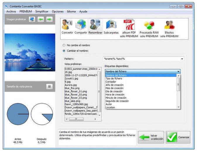Click 'Volver a selección' button
The height and width of the screenshot is (151, 199).
click(x=151, y=137)
